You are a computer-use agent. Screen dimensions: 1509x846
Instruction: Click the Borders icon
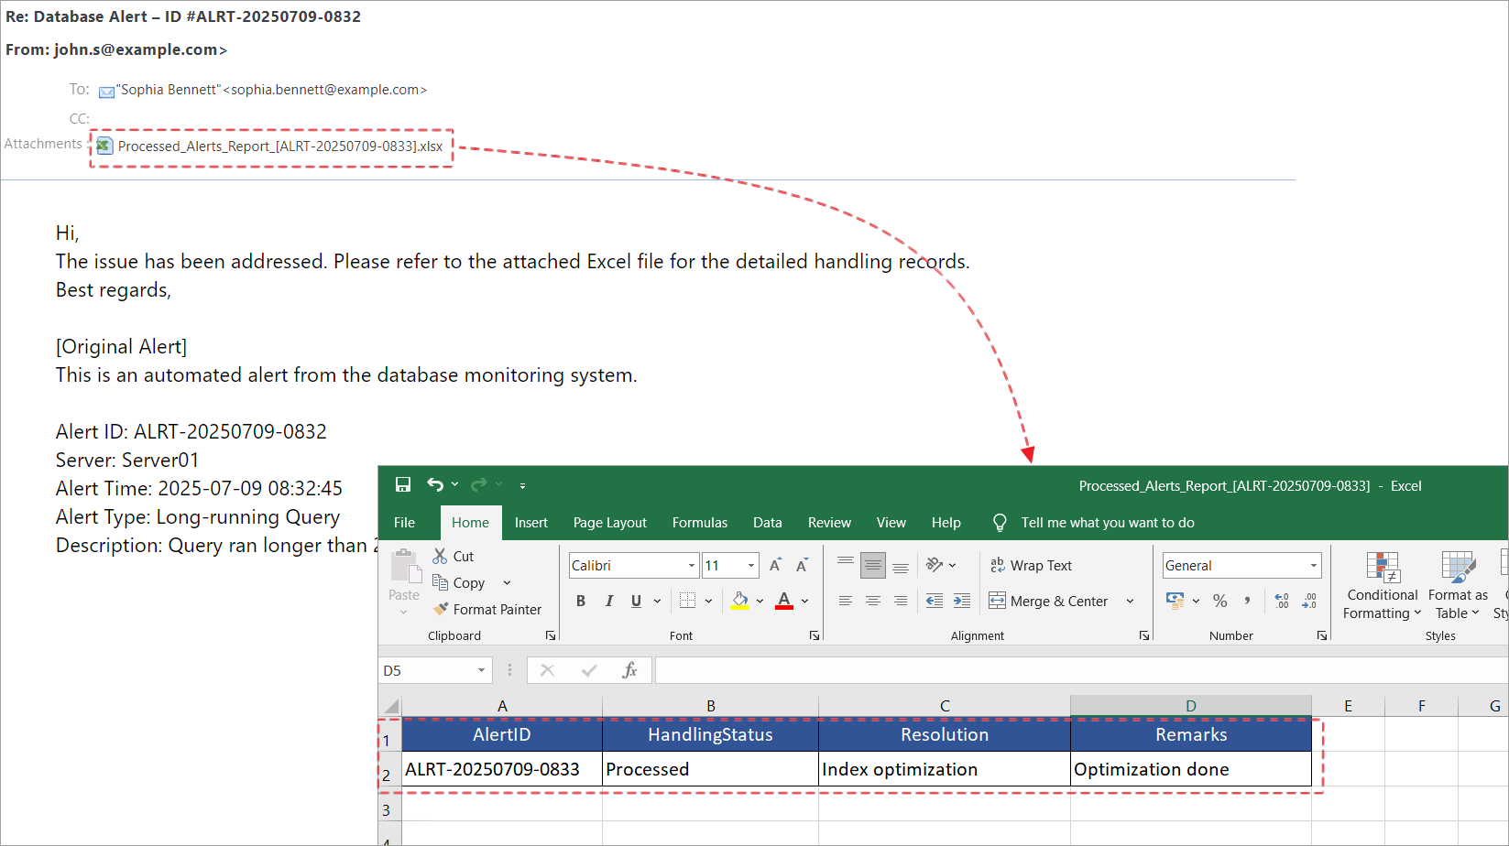click(688, 601)
